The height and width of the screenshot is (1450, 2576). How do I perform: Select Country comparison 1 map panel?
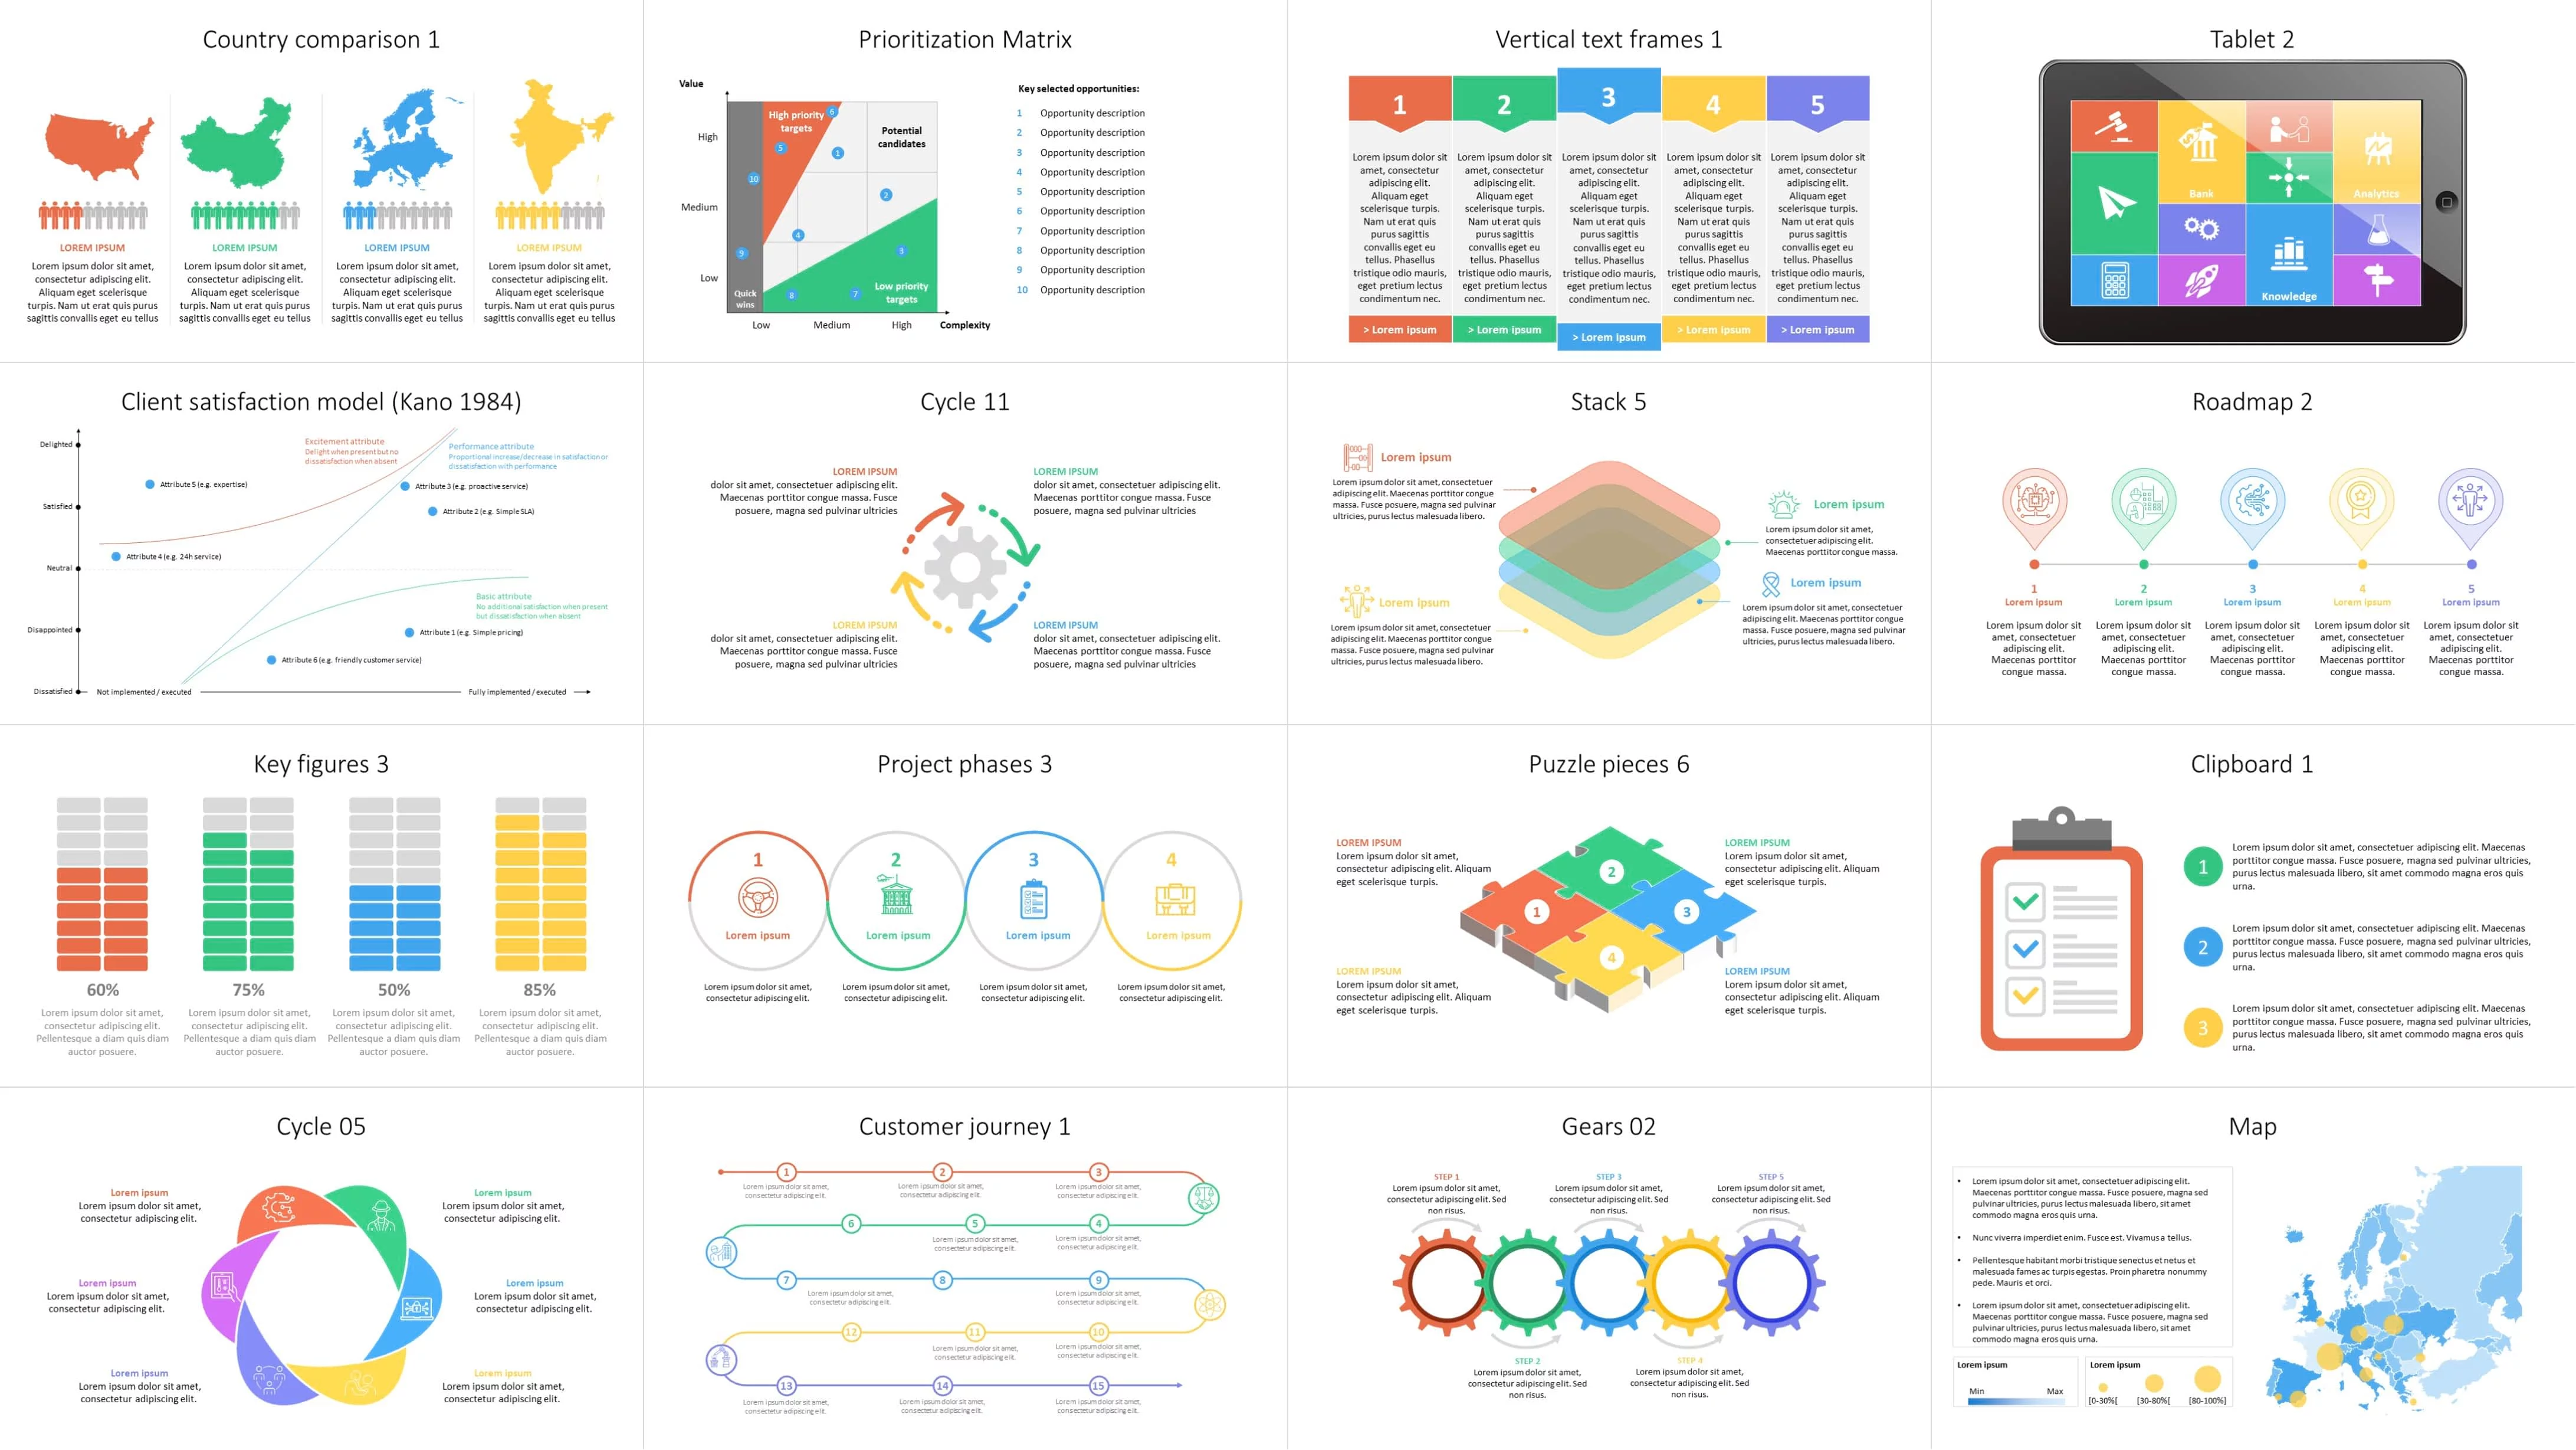(322, 177)
